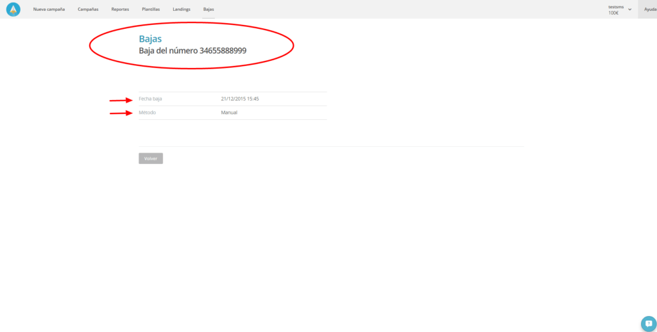The height and width of the screenshot is (332, 657).
Task: Open the Landings menu item
Action: (x=182, y=10)
